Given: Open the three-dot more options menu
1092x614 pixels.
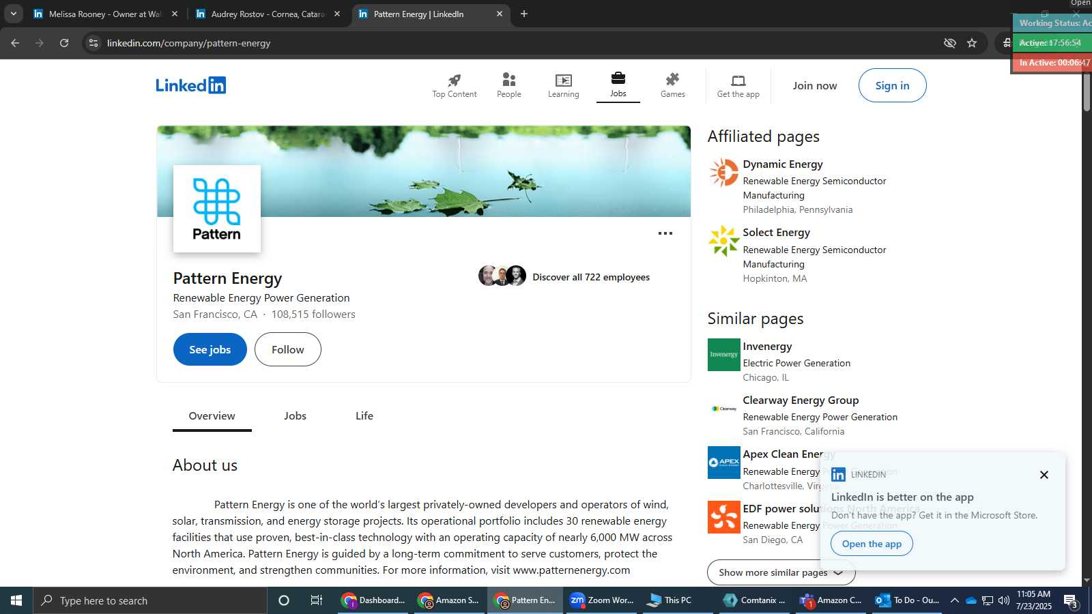Looking at the screenshot, I should point(665,233).
